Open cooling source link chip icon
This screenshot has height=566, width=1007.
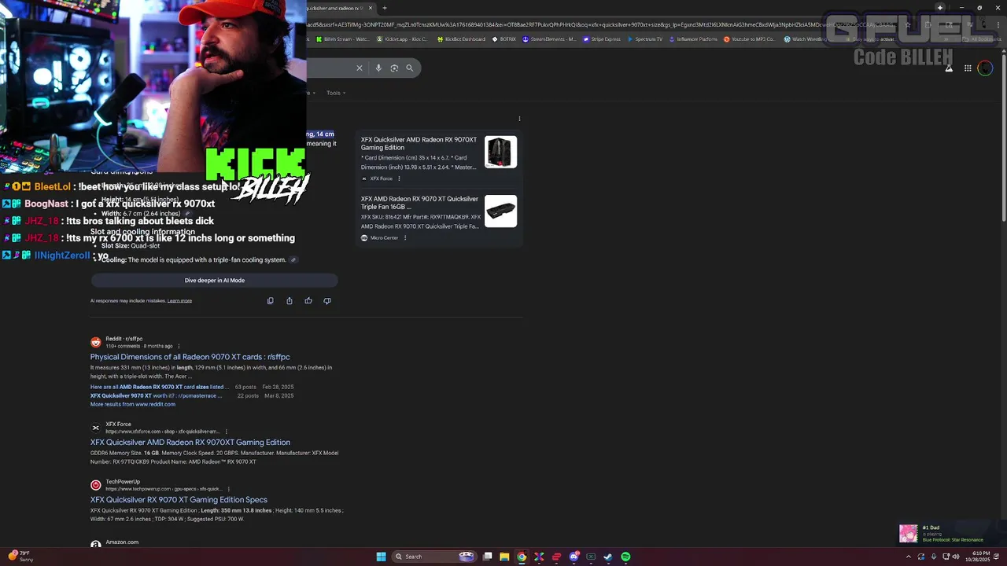pyautogui.click(x=293, y=260)
